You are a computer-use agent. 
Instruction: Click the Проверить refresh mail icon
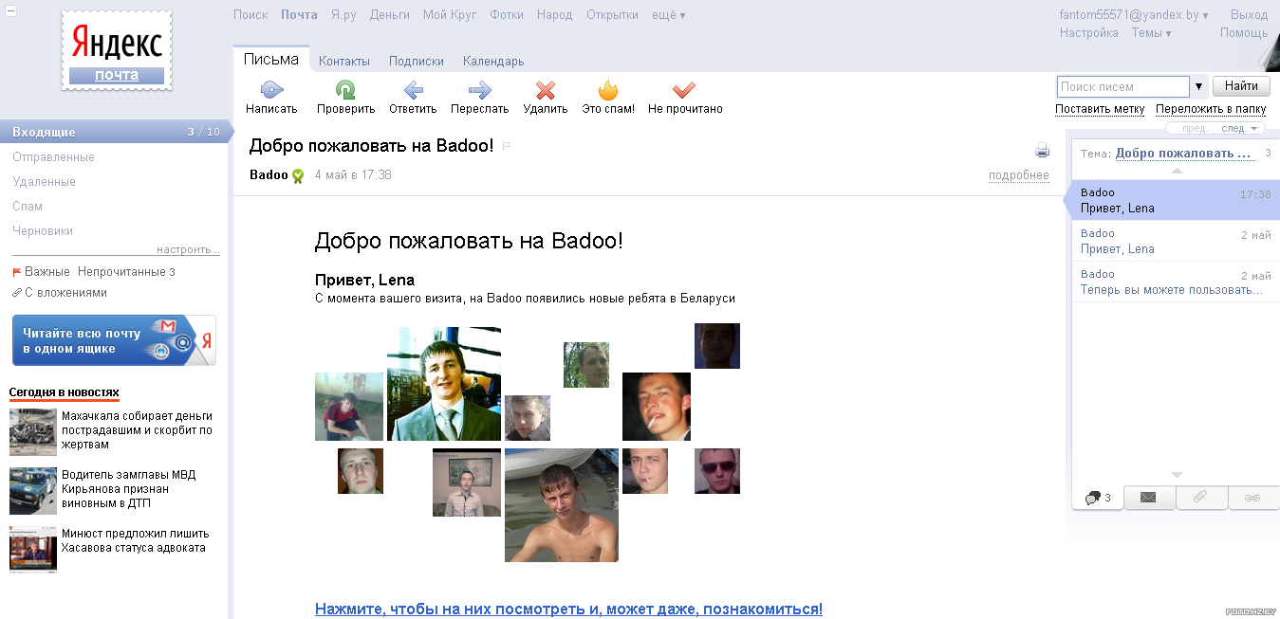345,90
